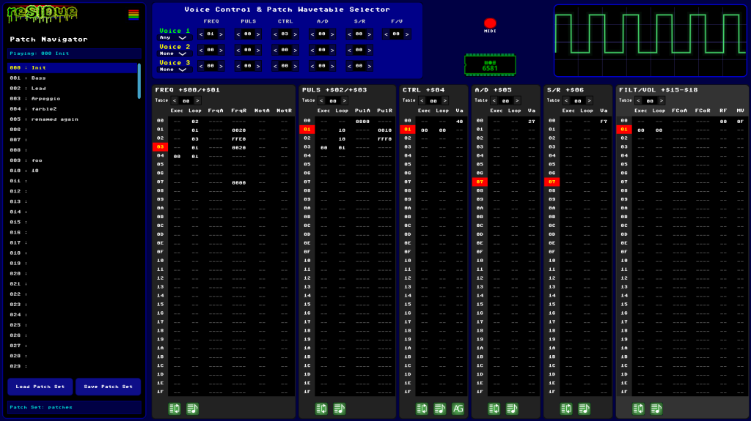Click the FREQ panel loop-list icon
Screen dimensions: 751x421
[175, 409]
